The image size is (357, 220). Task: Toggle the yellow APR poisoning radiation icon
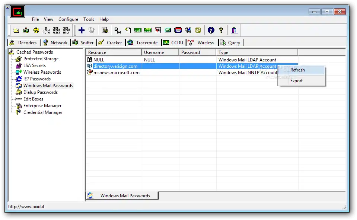(x=36, y=30)
